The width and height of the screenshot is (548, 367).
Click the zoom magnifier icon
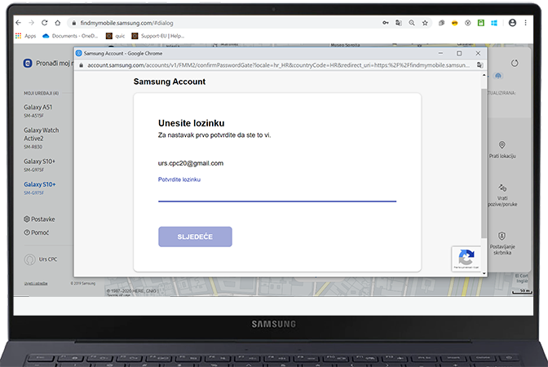pyautogui.click(x=412, y=23)
